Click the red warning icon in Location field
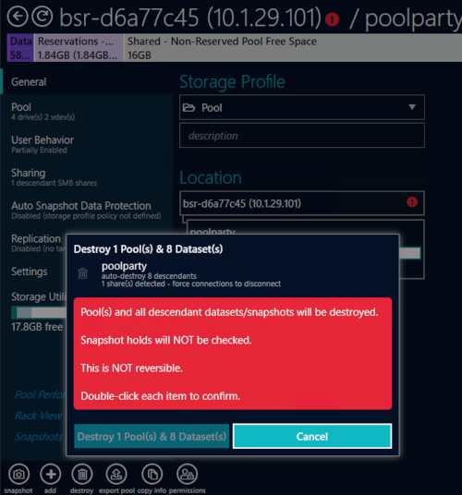Viewport: 462px width, 495px height. click(x=412, y=202)
